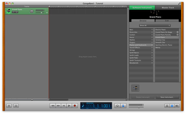
Task: Start playback with the play button
Action: [x=69, y=106]
